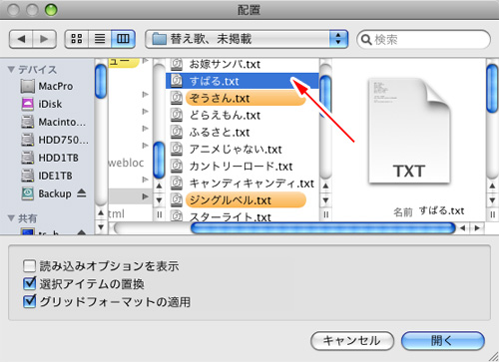Click the green zoom window button
This screenshot has width=499, height=362.
click(x=51, y=10)
